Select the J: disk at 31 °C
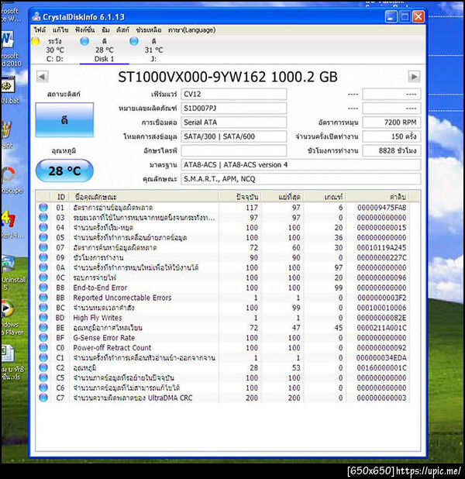Image resolution: width=465 pixels, height=479 pixels. (x=153, y=50)
